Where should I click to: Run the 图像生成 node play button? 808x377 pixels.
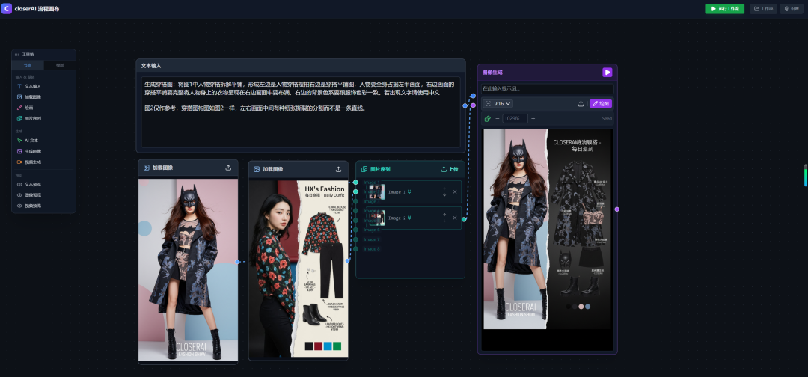click(607, 72)
